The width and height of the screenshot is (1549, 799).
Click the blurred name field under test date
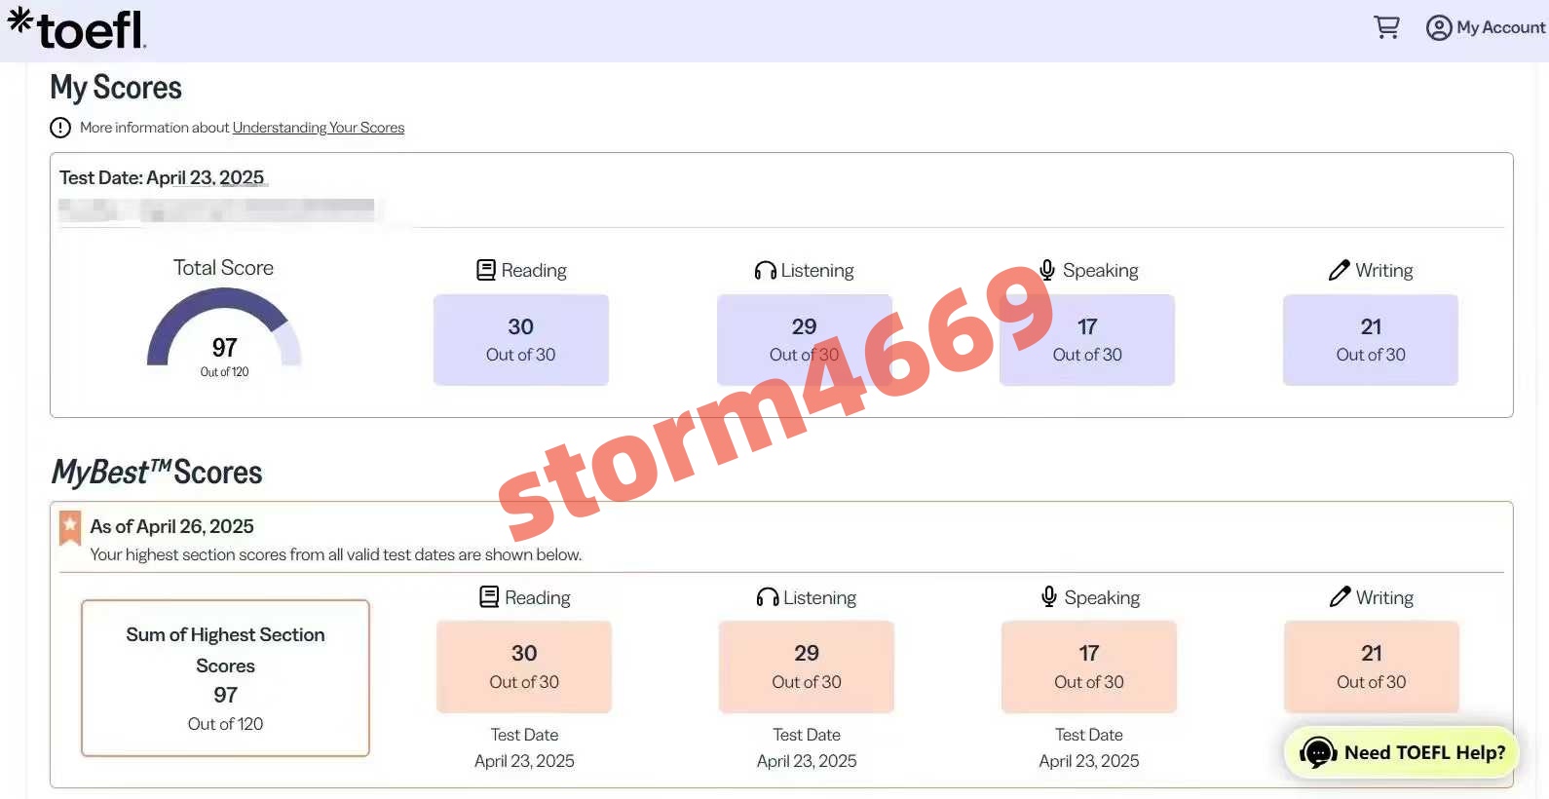click(218, 209)
